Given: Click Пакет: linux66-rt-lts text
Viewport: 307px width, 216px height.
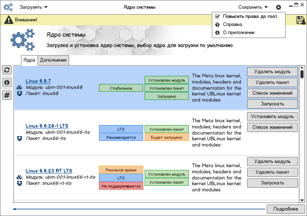Looking at the screenshot, I should (49, 183).
